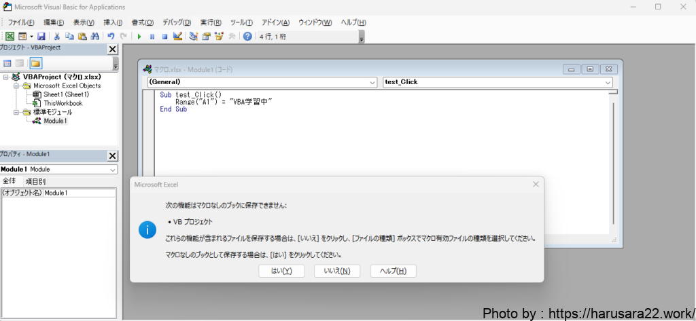
Task: Open the デバッグ(D) menu
Action: pyautogui.click(x=177, y=22)
